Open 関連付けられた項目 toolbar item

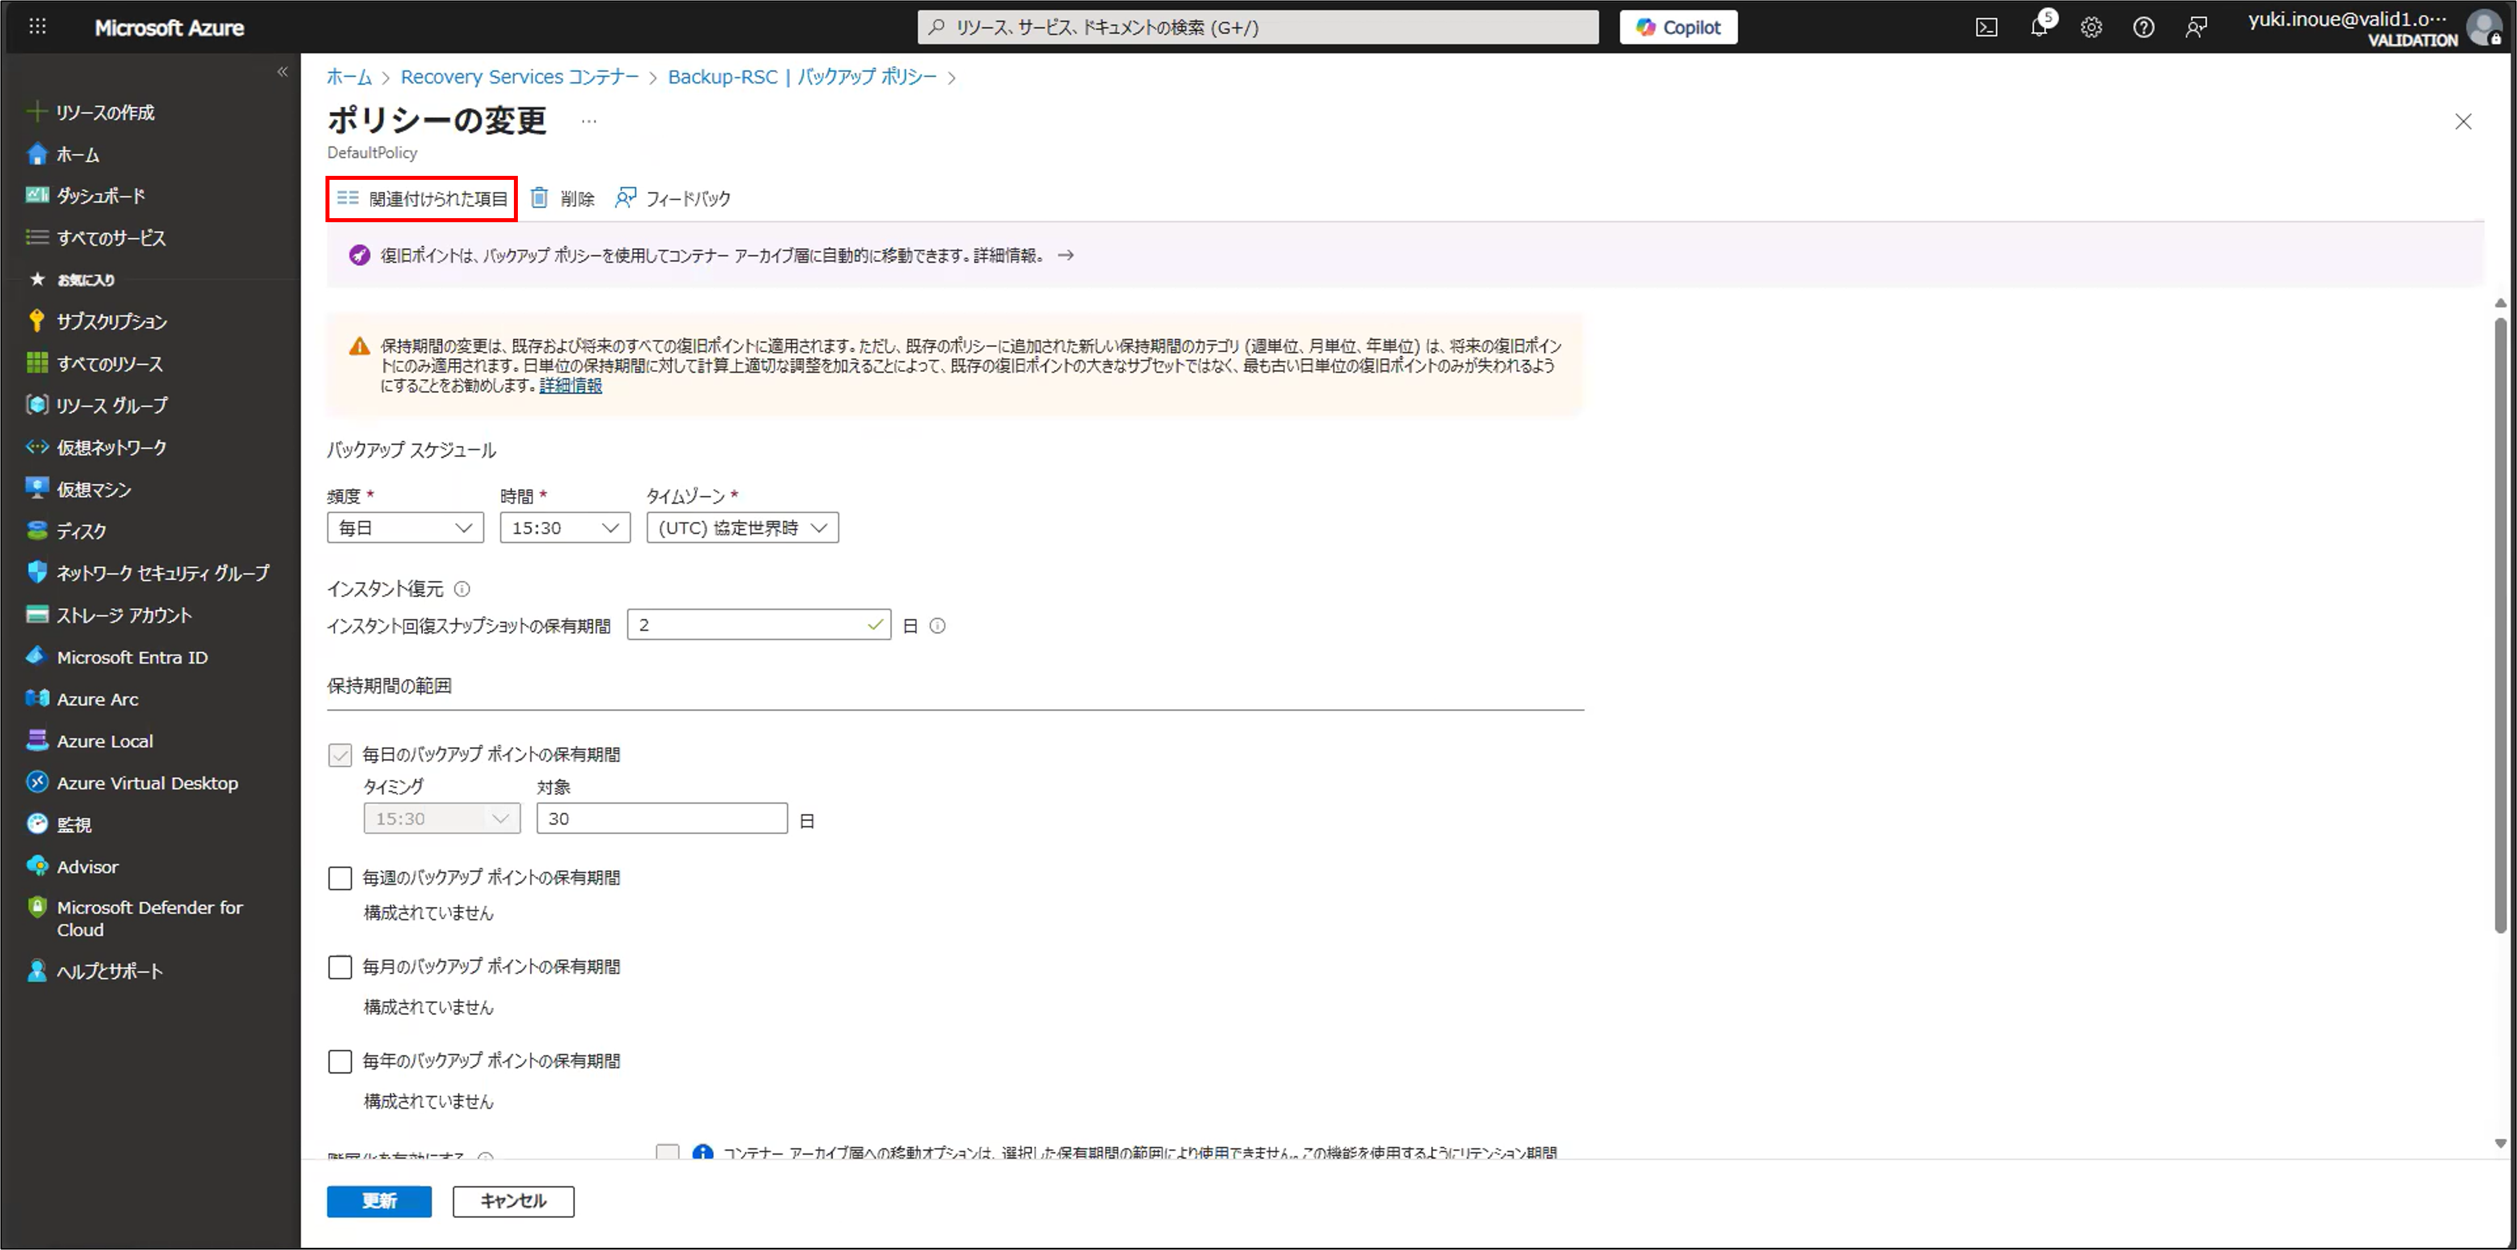(x=422, y=198)
